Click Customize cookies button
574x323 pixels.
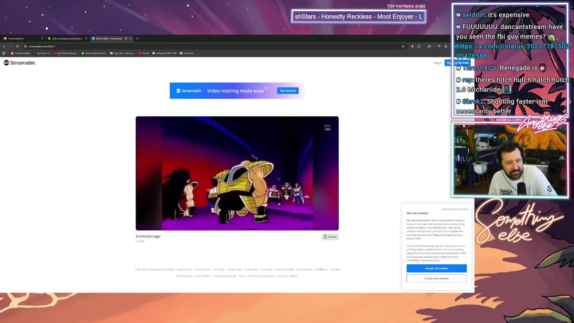[x=436, y=279]
